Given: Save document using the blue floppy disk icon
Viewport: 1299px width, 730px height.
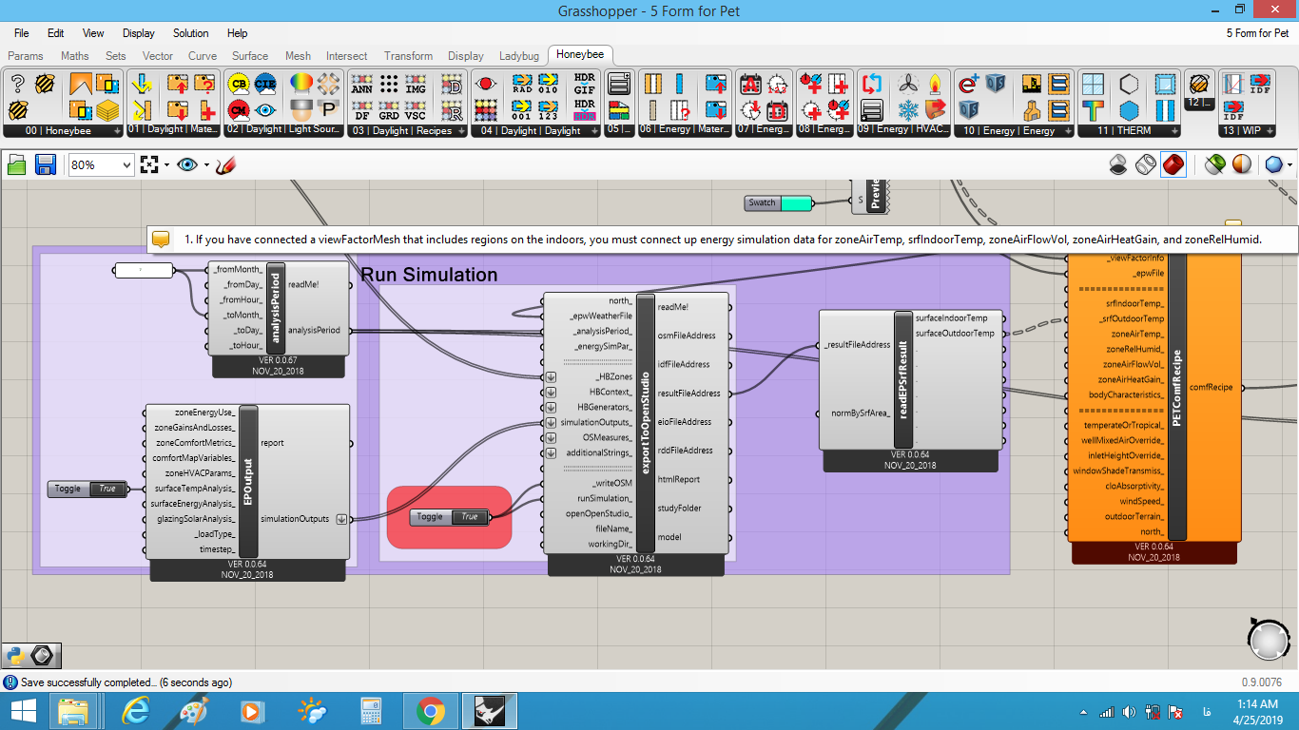Looking at the screenshot, I should [45, 164].
